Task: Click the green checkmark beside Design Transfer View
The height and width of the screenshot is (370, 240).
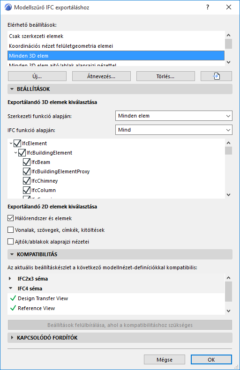Action: pos(13,298)
